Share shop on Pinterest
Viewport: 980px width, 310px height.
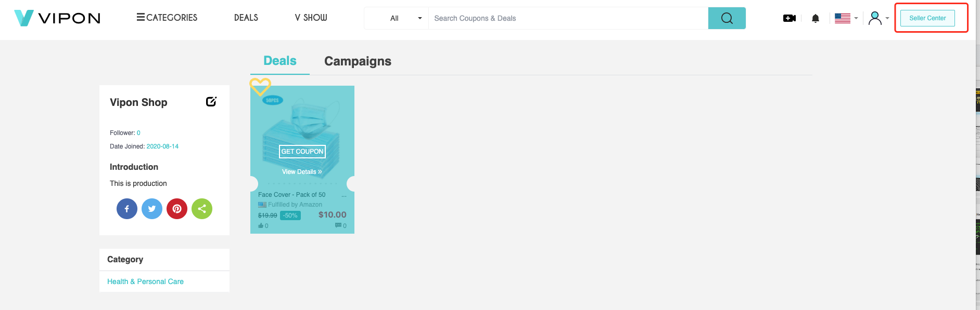point(177,209)
